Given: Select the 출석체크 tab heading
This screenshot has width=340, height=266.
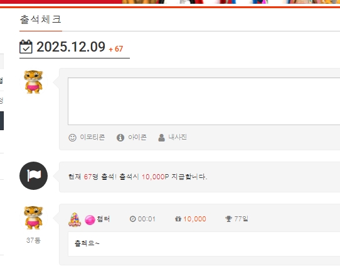Looking at the screenshot, I should (41, 19).
